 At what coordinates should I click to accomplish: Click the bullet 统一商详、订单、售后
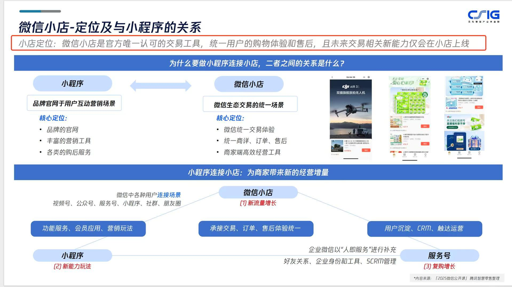click(255, 141)
